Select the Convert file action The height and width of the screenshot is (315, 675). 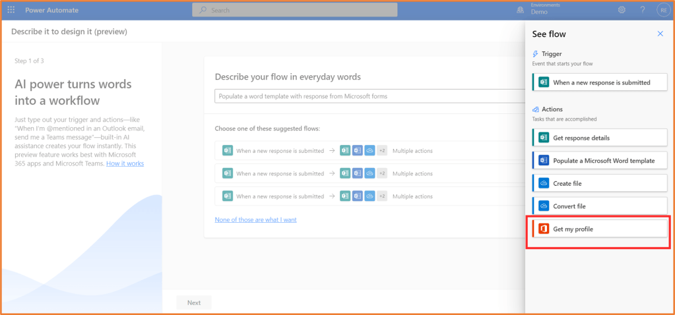tap(600, 206)
